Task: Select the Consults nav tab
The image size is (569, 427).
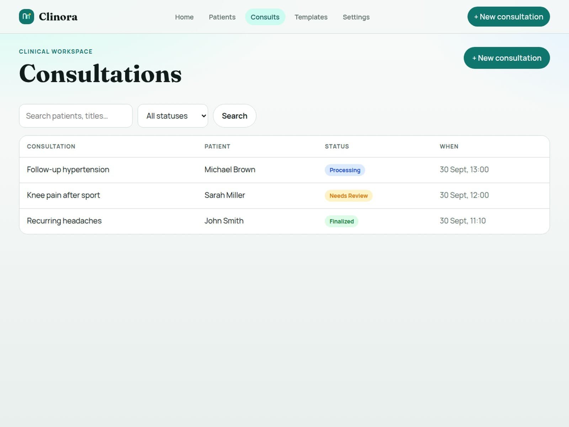Action: tap(265, 17)
